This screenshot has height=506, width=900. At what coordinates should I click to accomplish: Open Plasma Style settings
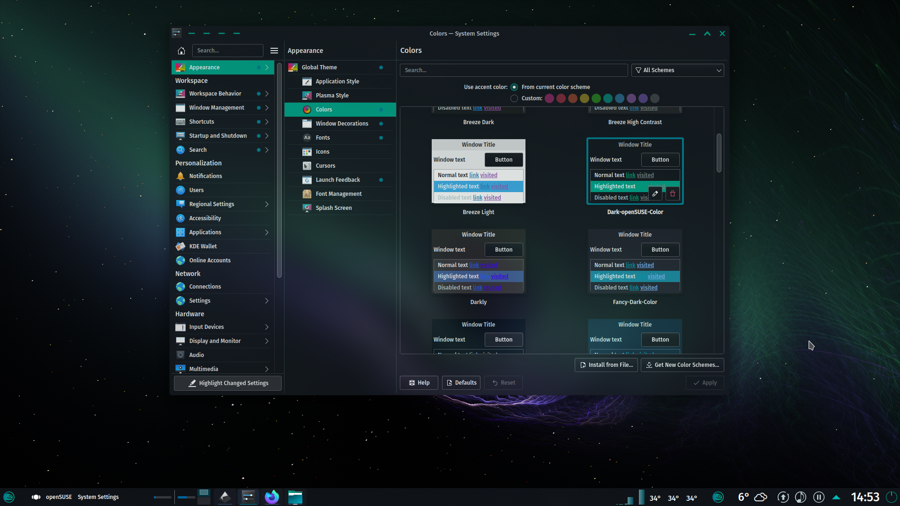340,96
